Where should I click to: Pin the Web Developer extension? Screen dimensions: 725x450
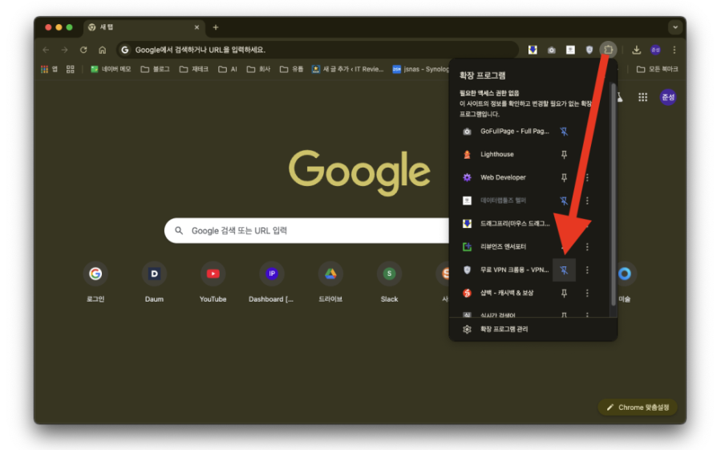pos(565,178)
